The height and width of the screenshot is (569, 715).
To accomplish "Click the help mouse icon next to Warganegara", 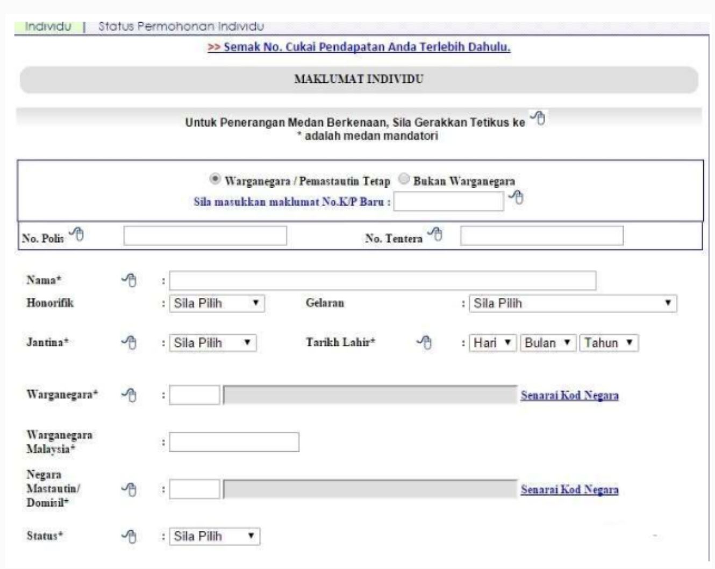I will point(129,395).
